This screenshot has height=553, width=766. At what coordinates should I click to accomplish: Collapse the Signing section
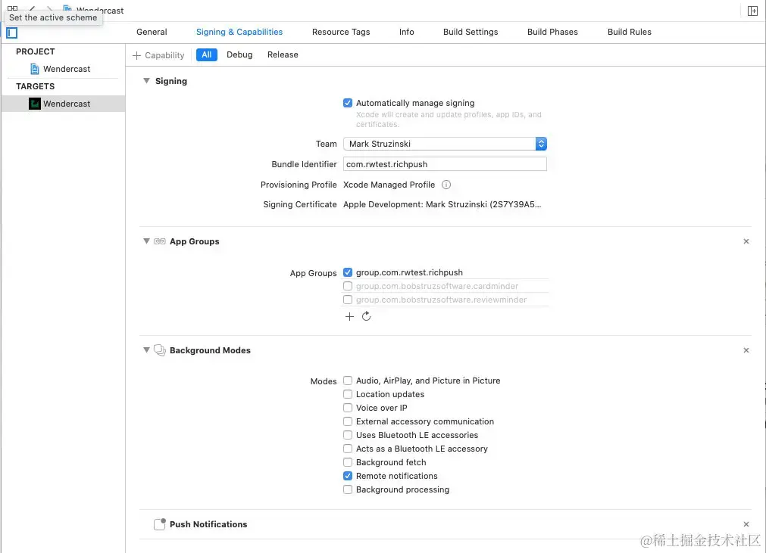[x=146, y=81]
